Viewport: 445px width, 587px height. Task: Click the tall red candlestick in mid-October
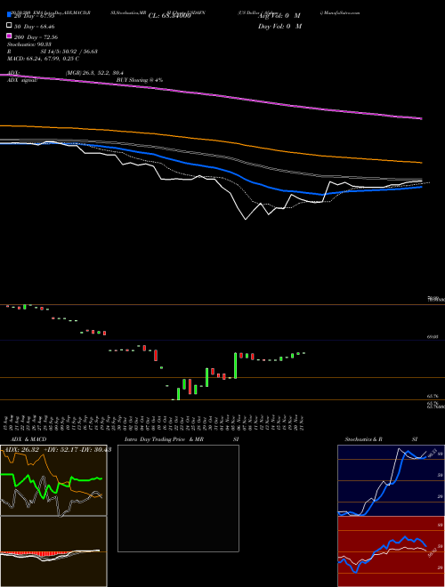[156, 355]
